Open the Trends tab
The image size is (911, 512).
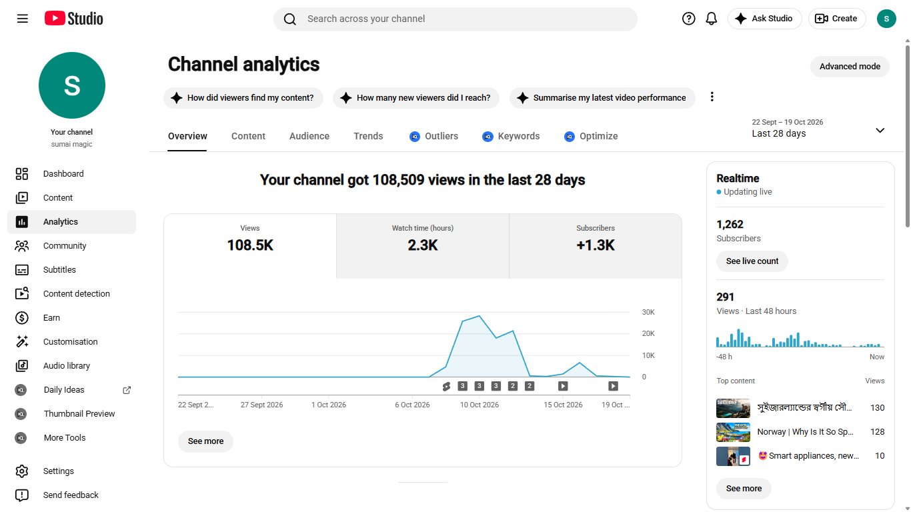(x=368, y=136)
